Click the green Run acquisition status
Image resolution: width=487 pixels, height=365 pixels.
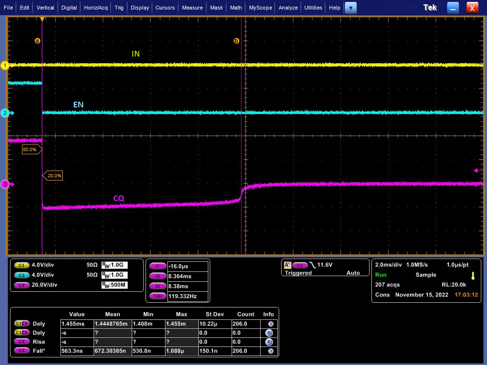(380, 275)
